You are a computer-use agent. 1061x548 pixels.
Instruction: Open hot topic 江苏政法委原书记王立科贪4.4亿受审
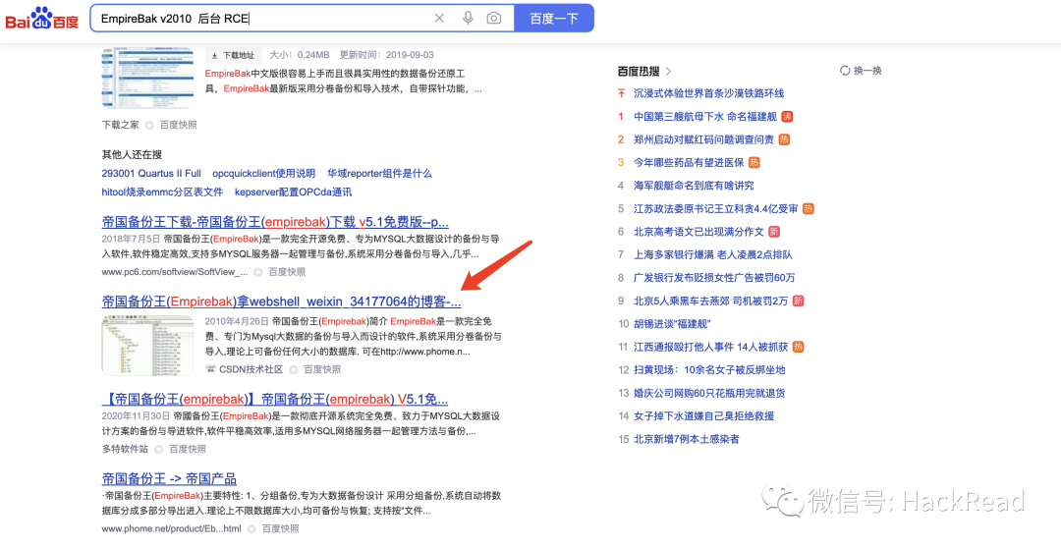click(x=715, y=208)
